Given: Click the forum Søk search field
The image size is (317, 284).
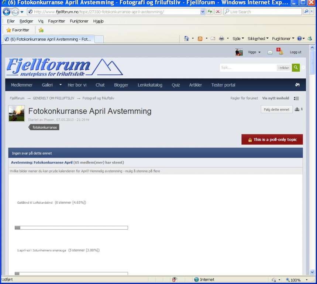Looking at the screenshot, I should [x=248, y=68].
